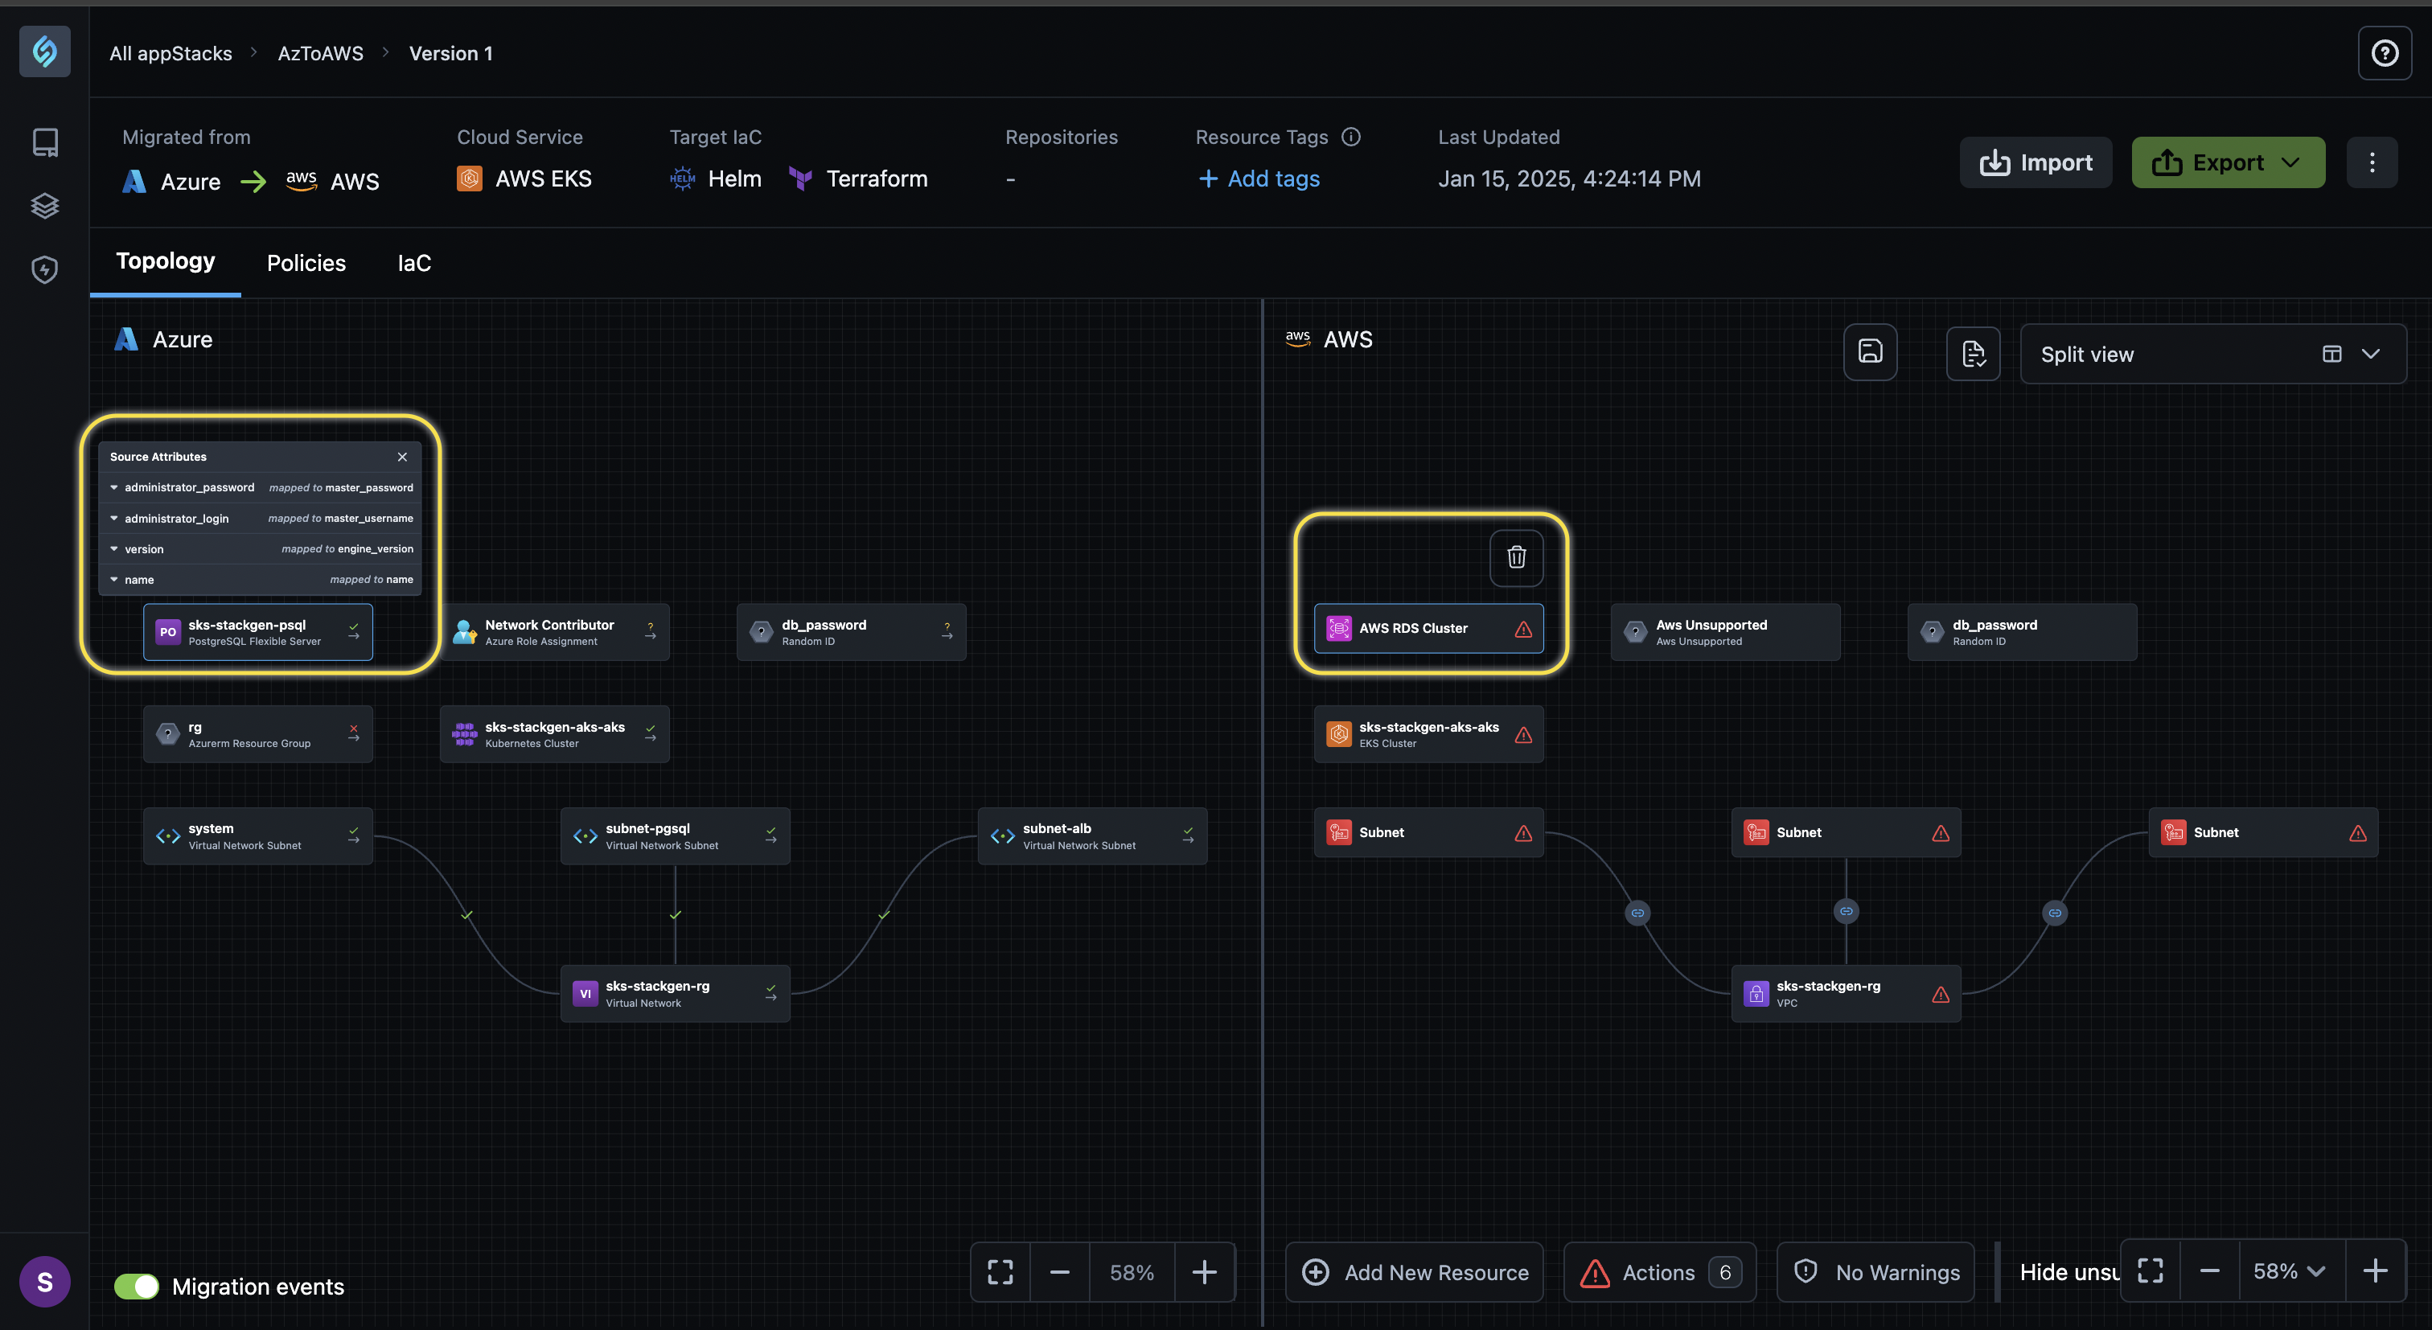Image resolution: width=2432 pixels, height=1330 pixels.
Task: Click the link icon on the right subnet connection
Action: 2054,913
